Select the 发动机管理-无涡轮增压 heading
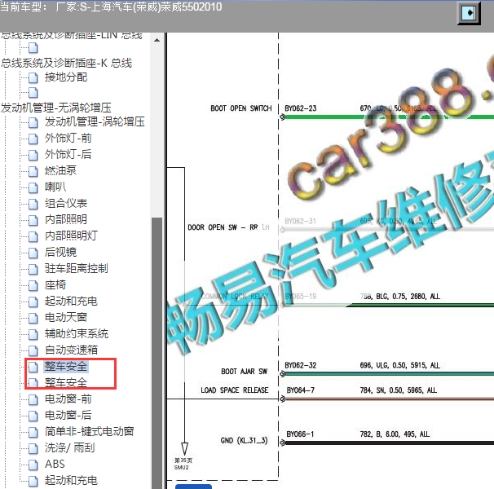 [x=56, y=108]
